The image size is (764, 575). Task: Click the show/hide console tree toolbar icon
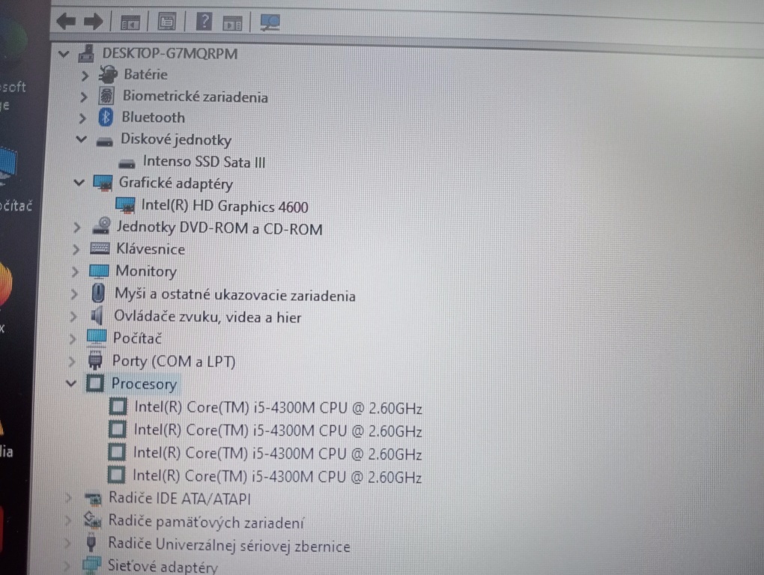(130, 22)
